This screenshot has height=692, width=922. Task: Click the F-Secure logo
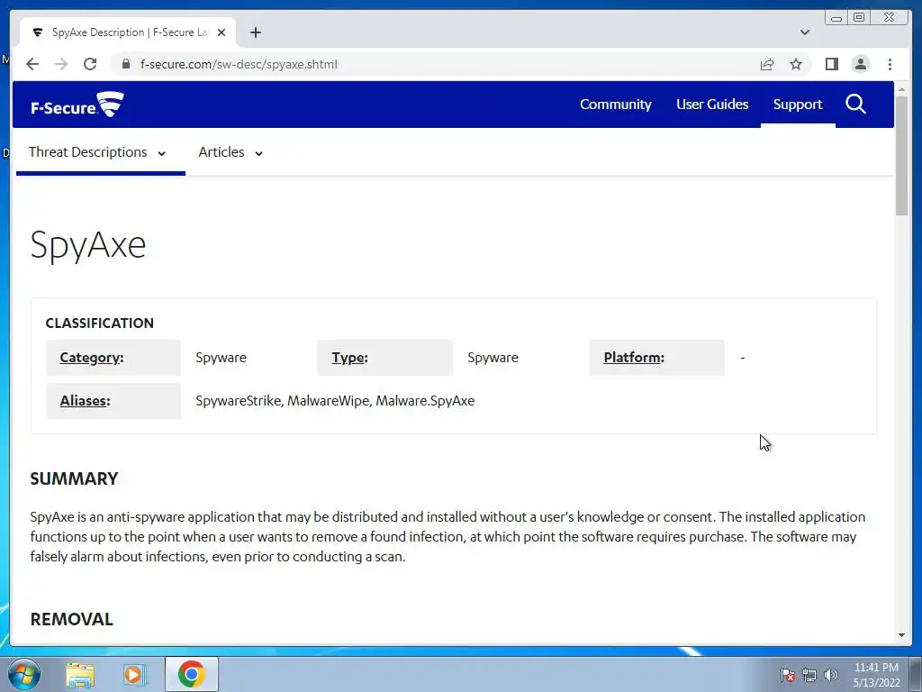coord(77,105)
